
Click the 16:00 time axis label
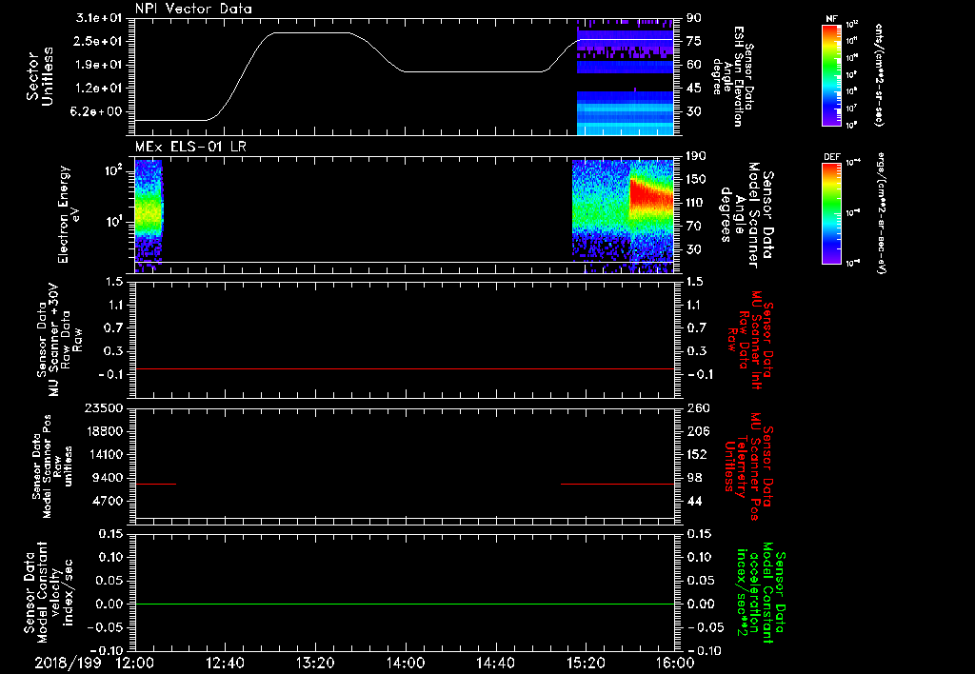(x=675, y=663)
